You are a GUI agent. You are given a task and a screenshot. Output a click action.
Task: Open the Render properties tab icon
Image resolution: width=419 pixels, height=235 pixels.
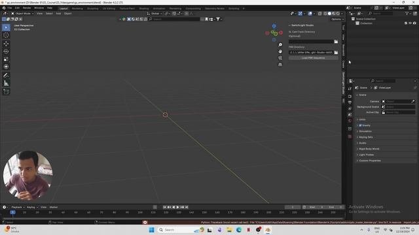coord(350,96)
